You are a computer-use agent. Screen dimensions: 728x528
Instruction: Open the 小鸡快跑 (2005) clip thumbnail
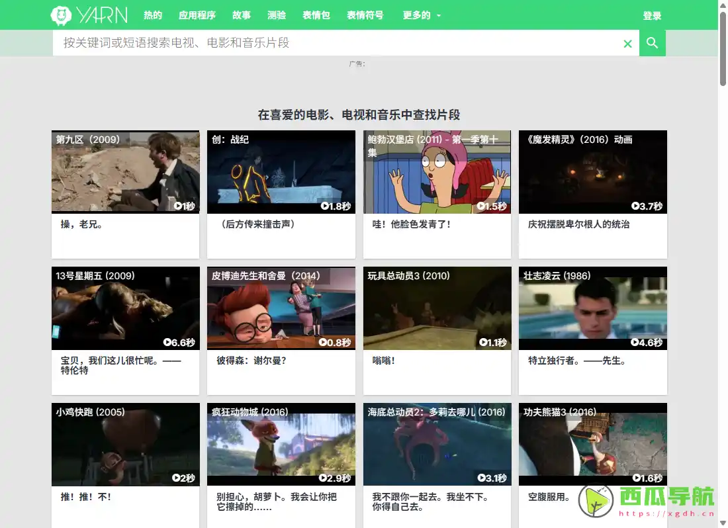point(125,445)
